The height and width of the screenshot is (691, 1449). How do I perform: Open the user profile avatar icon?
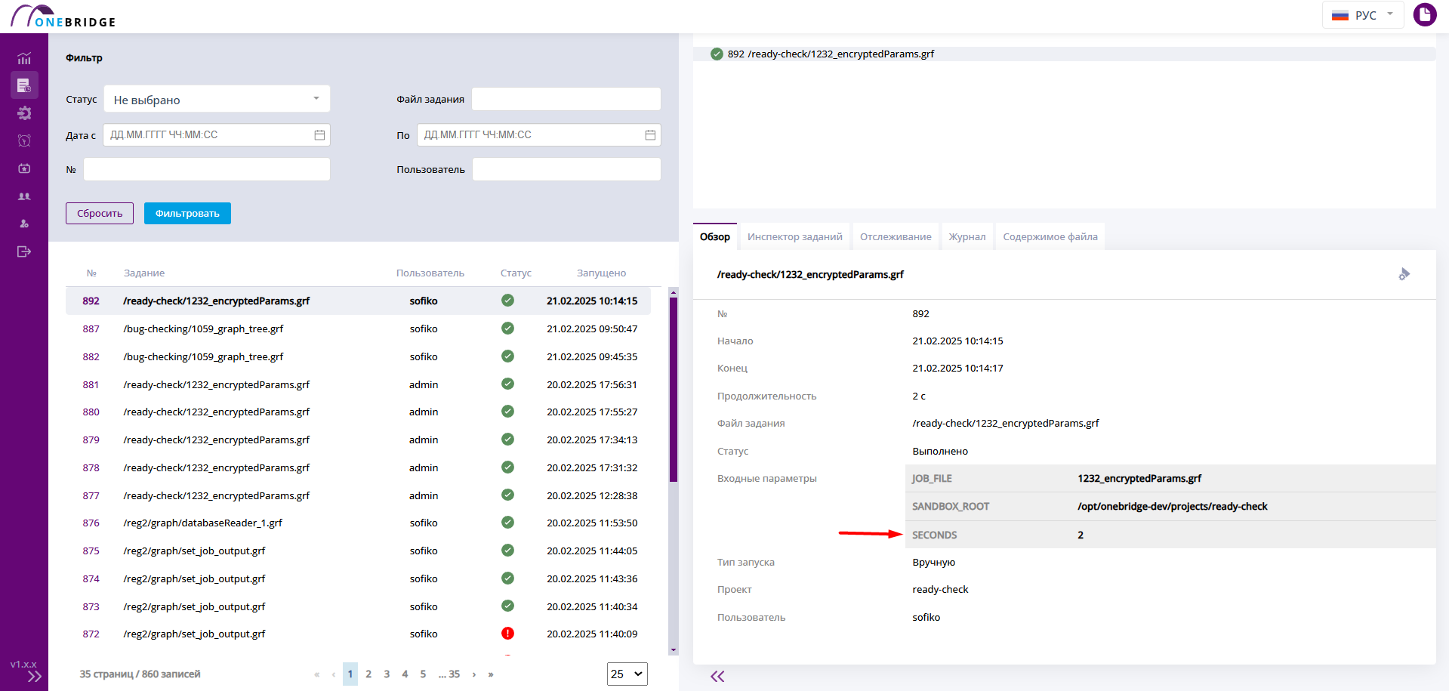[x=1425, y=15]
